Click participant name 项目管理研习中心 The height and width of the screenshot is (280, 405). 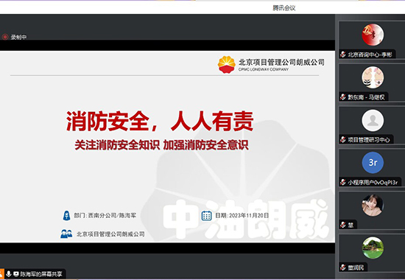tap(369, 140)
